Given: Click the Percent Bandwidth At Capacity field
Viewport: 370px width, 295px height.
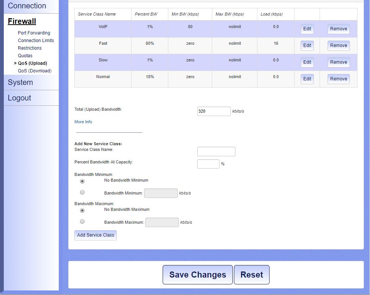Looking at the screenshot, I should click(208, 164).
